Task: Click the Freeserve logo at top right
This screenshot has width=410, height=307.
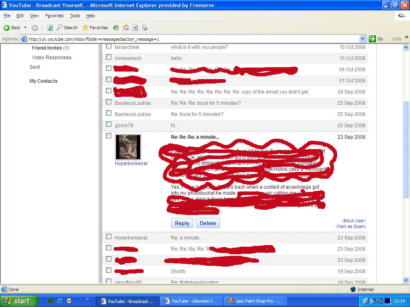Action: click(402, 16)
